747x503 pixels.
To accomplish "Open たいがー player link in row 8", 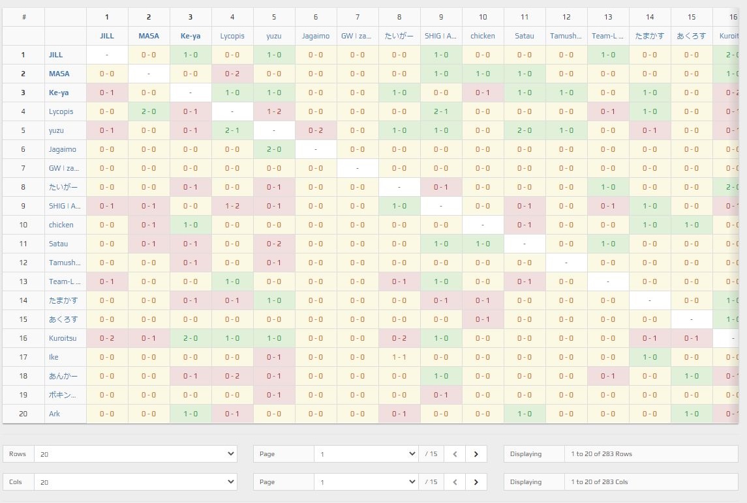I will tap(63, 187).
